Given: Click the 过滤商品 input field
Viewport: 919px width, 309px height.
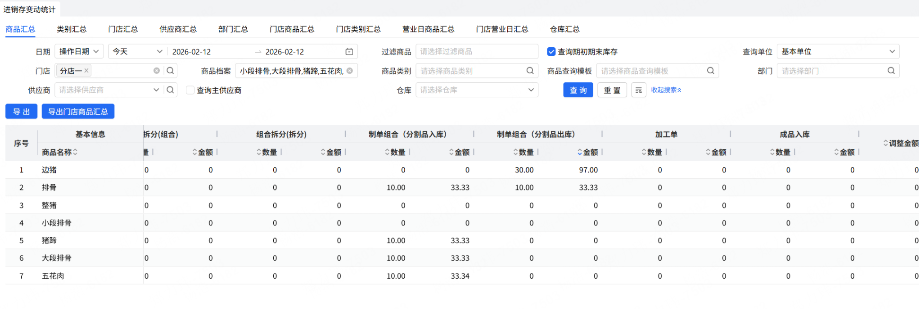Looking at the screenshot, I should 477,51.
